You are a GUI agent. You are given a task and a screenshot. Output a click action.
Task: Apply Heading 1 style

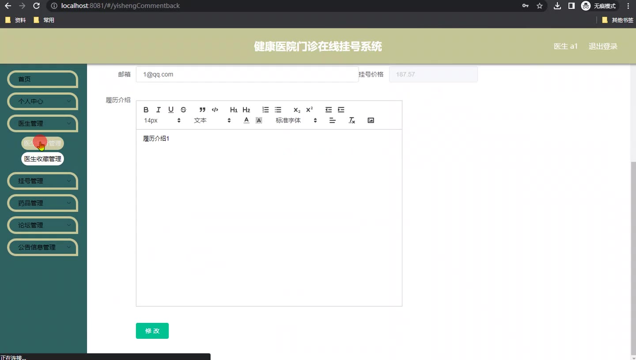pyautogui.click(x=234, y=110)
